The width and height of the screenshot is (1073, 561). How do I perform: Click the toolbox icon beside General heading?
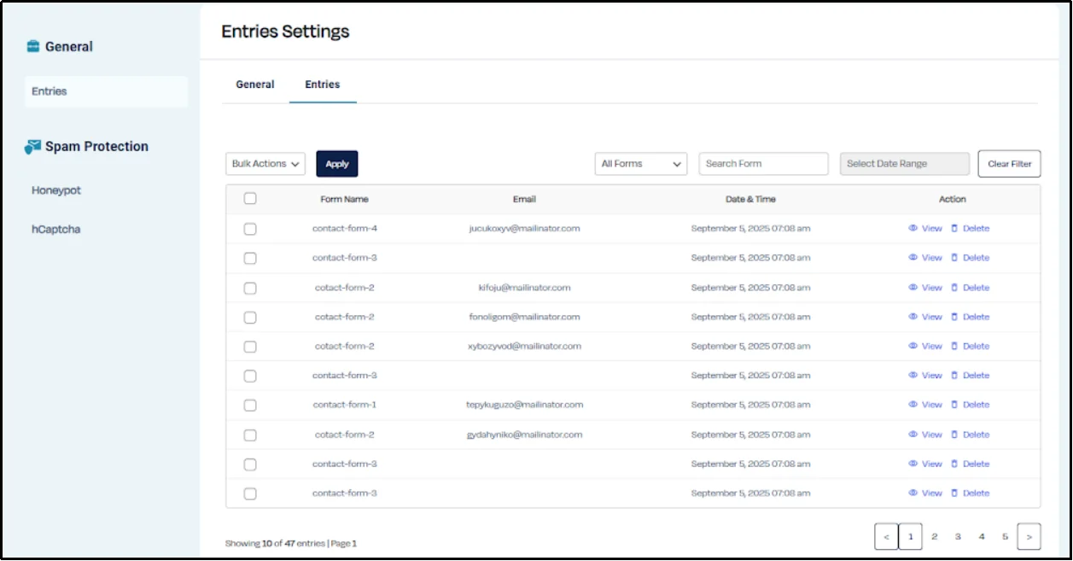(32, 46)
